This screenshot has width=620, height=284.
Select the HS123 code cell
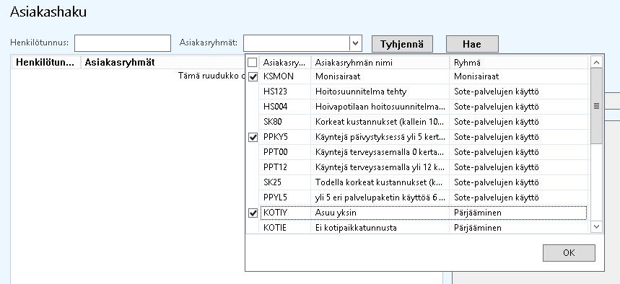285,92
